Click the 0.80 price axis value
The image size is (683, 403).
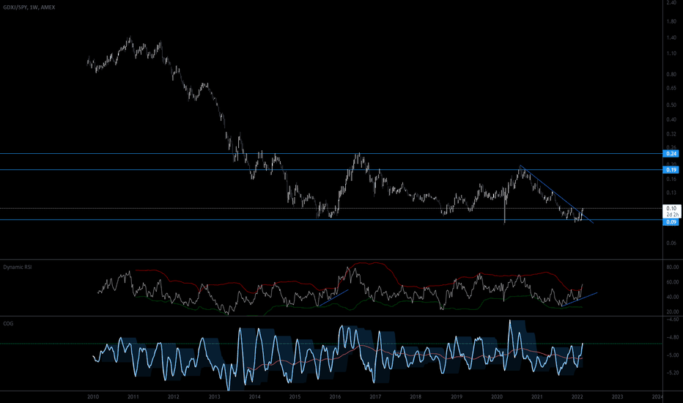[671, 75]
